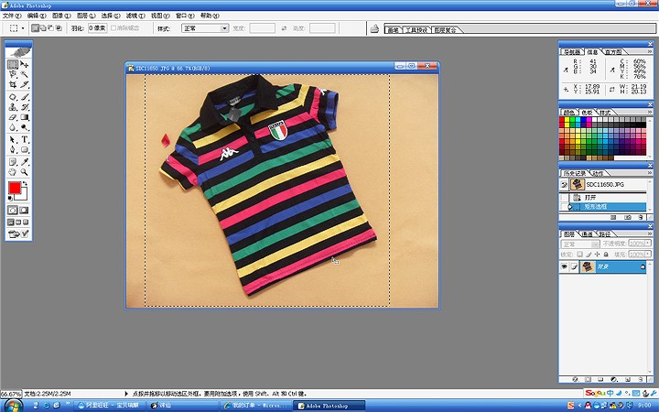Image resolution: width=659 pixels, height=412 pixels.
Task: Select the Rectangular Marquee tool
Action: [x=13, y=64]
